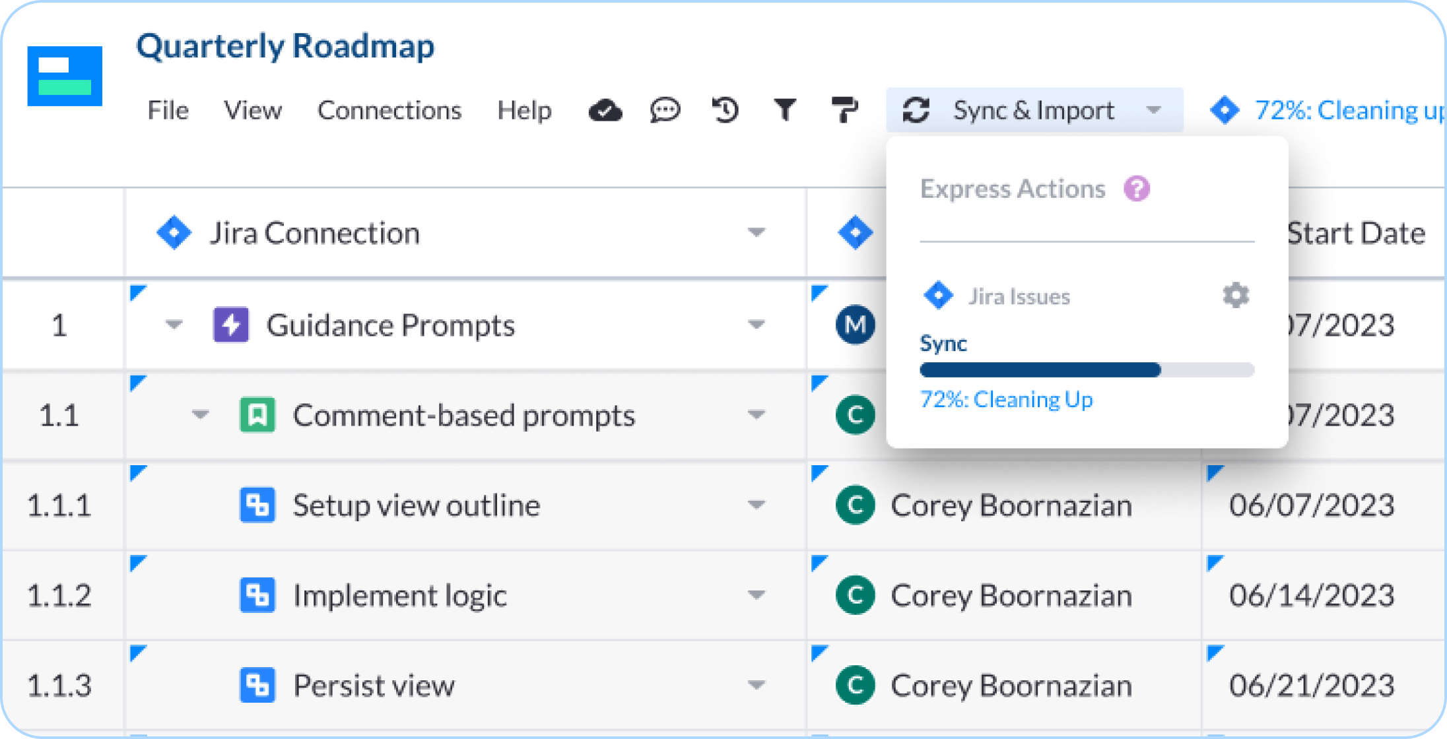Click the filter funnel icon
Screen dimensions: 1447x739
click(785, 110)
